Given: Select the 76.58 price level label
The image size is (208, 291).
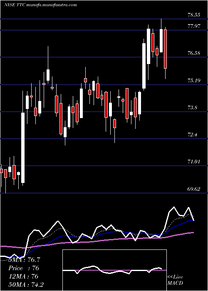Looking at the screenshot, I should click(x=194, y=53).
